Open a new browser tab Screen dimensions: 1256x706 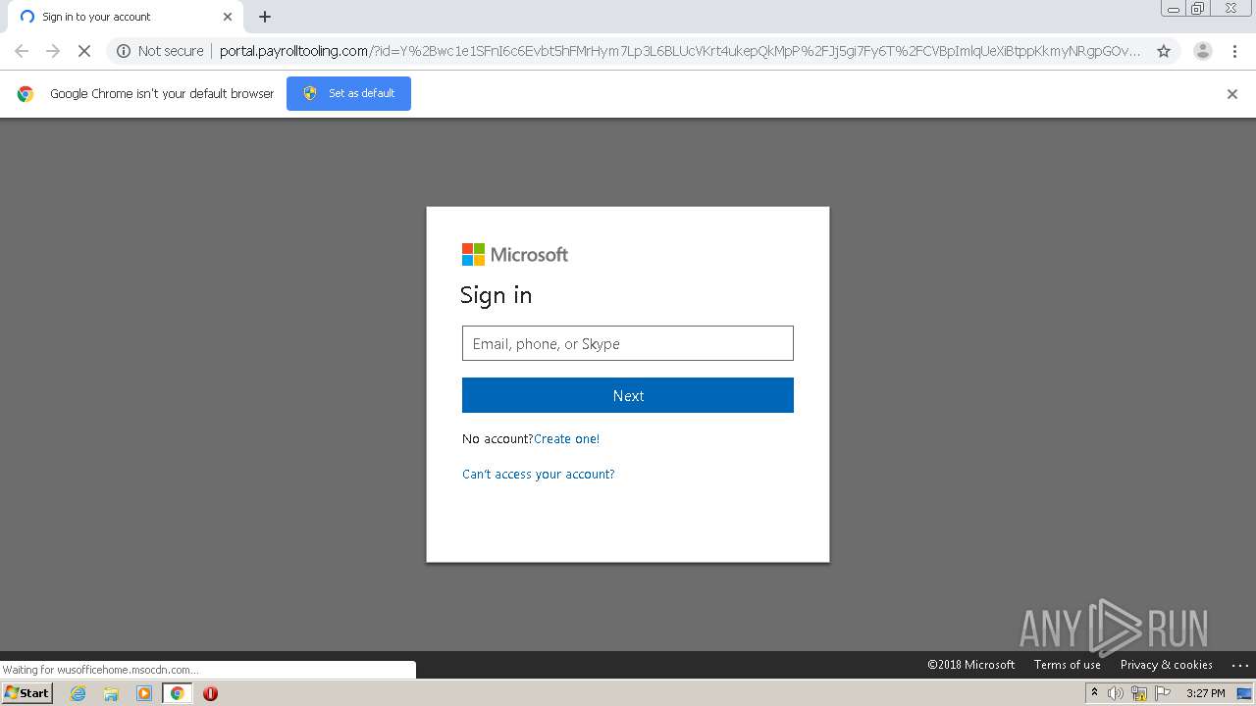tap(265, 17)
